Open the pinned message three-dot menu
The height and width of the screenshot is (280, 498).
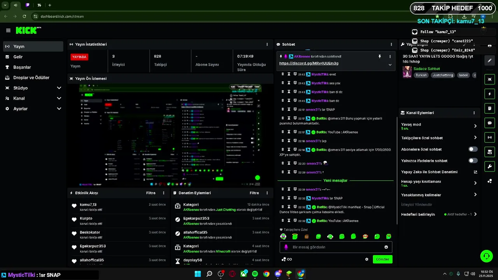(390, 56)
